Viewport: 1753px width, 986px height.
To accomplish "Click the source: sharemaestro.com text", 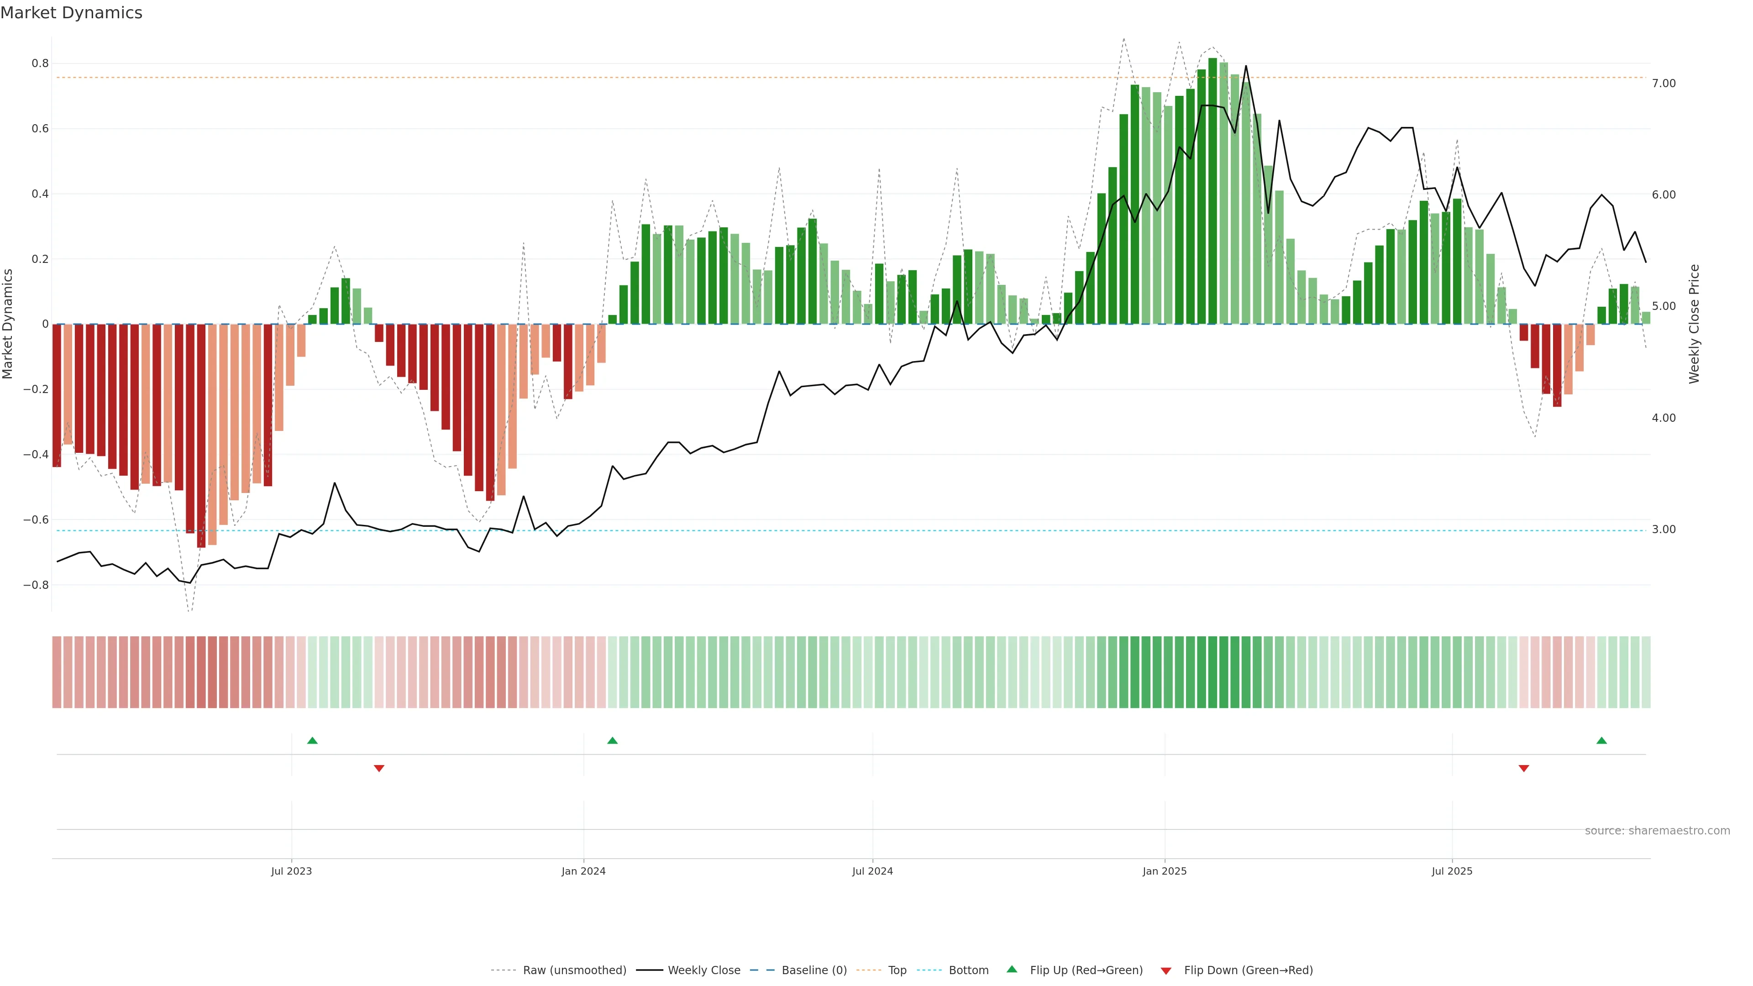I will point(1657,830).
